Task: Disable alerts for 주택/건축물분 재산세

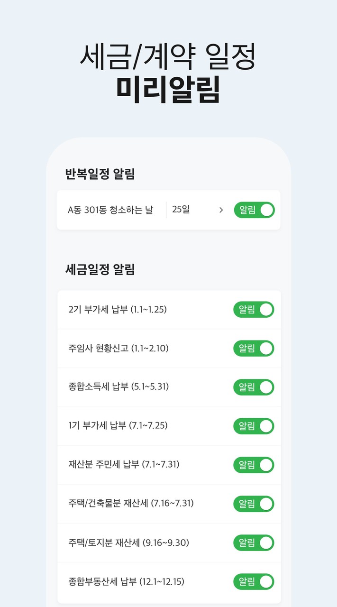Action: click(x=254, y=504)
